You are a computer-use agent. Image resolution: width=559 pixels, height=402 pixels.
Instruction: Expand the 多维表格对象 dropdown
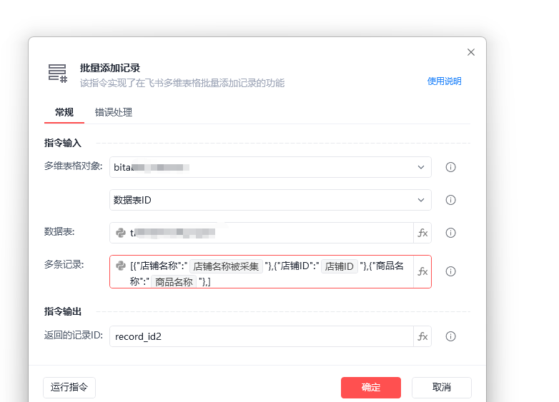[421, 167]
